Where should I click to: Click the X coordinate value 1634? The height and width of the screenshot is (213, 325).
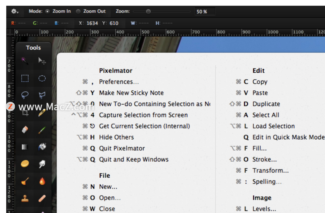pyautogui.click(x=92, y=23)
